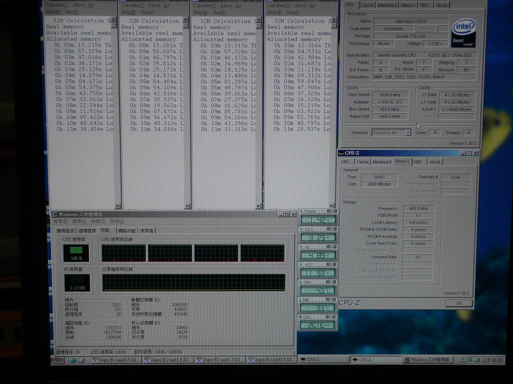Open the 檢視(V) menu in Task Manager
The width and height of the screenshot is (513, 384).
pyautogui.click(x=99, y=221)
